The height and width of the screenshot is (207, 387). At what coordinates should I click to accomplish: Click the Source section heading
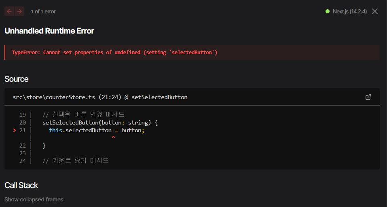pos(16,79)
